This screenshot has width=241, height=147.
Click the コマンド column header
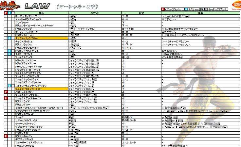coord(95,13)
